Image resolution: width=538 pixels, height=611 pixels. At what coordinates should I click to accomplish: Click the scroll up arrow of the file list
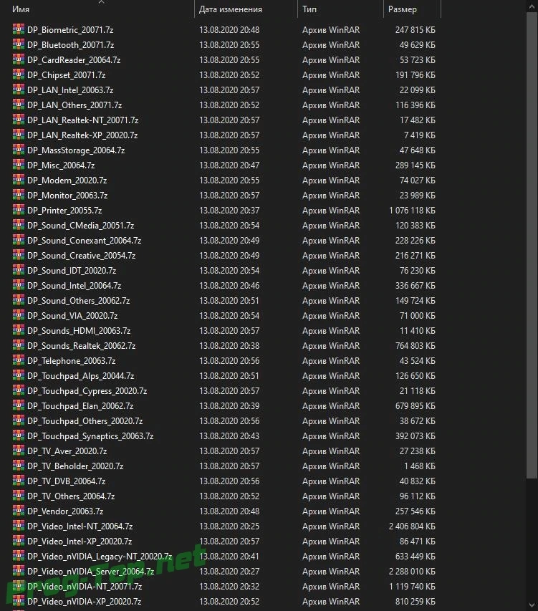click(x=532, y=6)
